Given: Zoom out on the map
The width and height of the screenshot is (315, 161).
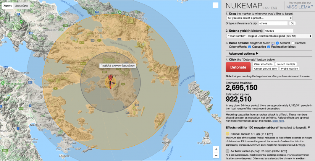Looking at the screenshot, I should (216, 156).
